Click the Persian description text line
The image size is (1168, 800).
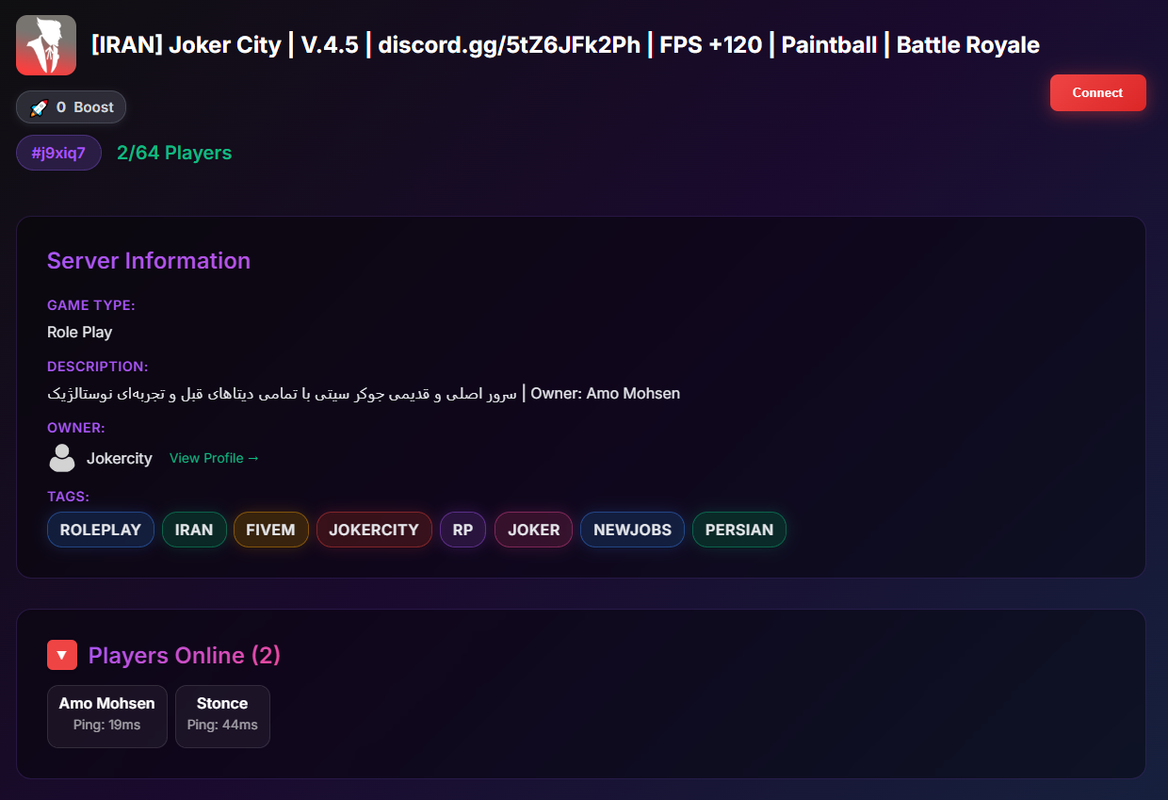364,393
